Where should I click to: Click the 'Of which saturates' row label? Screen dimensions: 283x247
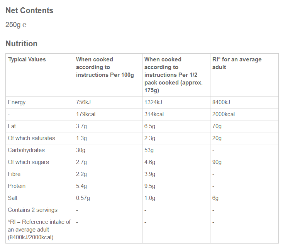coord(32,138)
